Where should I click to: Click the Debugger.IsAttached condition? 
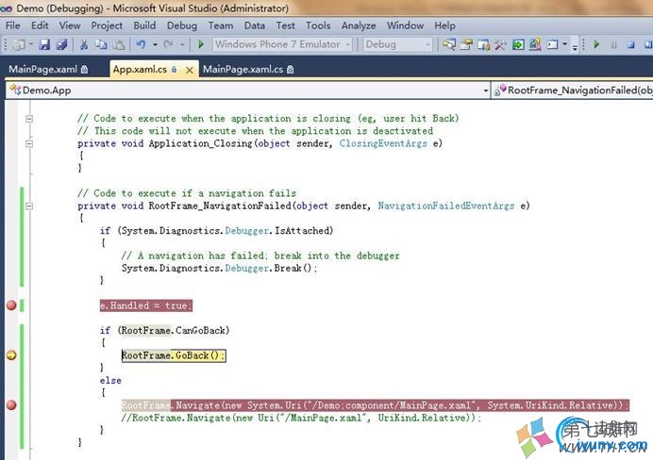pyautogui.click(x=227, y=231)
